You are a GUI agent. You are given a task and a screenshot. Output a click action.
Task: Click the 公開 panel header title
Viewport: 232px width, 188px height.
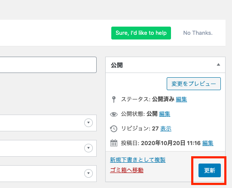(117, 65)
